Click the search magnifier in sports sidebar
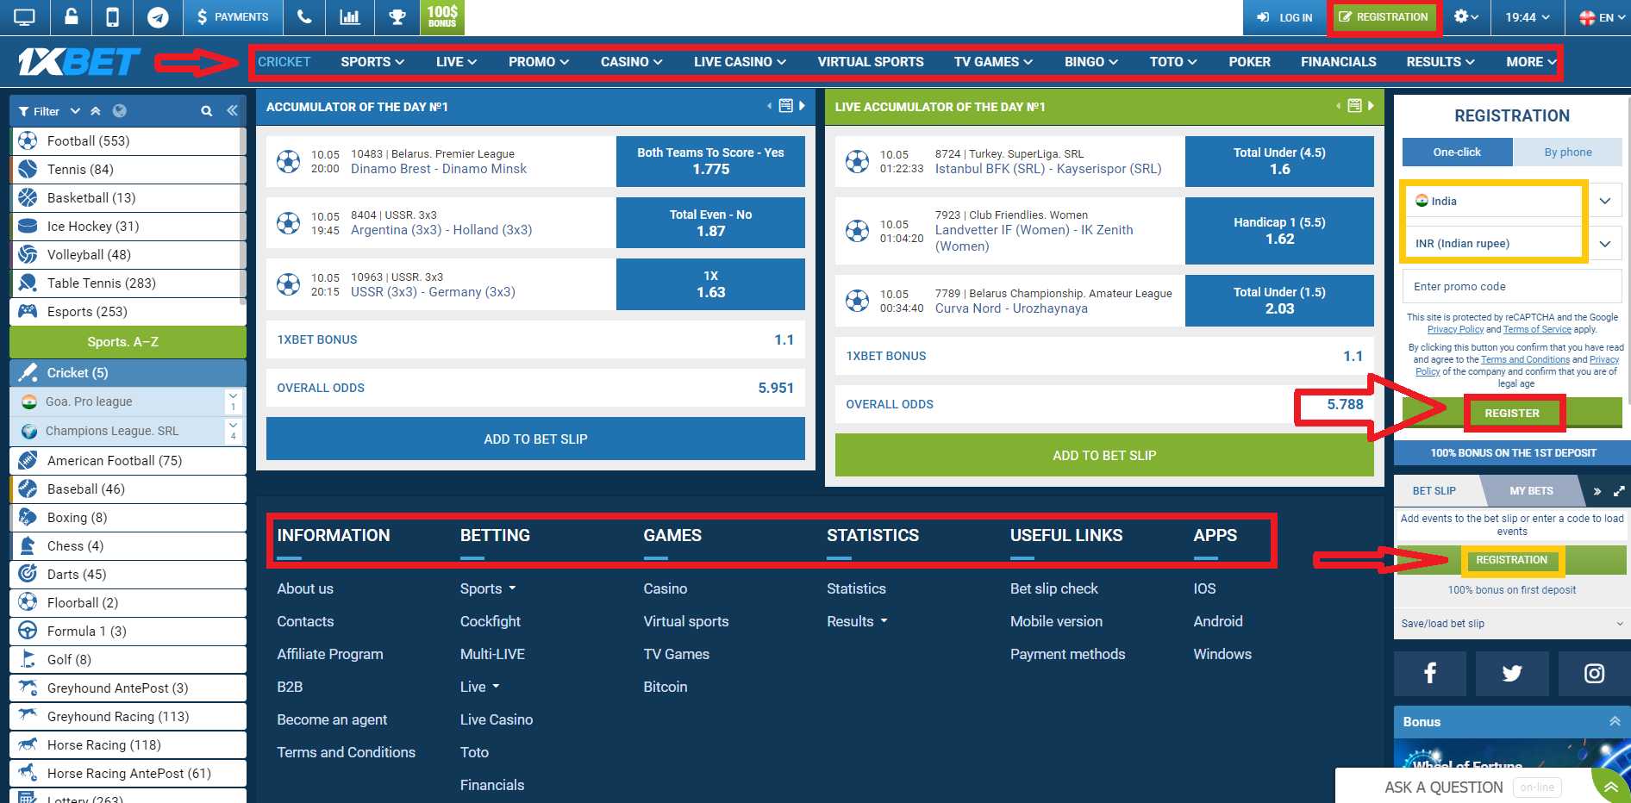The height and width of the screenshot is (803, 1631). point(207,111)
